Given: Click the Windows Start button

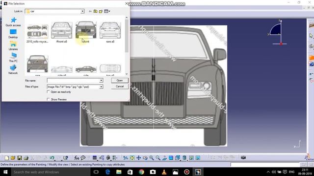Looking at the screenshot, I should tap(5, 172).
